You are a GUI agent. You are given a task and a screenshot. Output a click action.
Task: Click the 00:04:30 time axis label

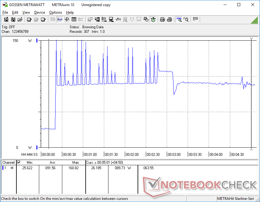click(237, 155)
